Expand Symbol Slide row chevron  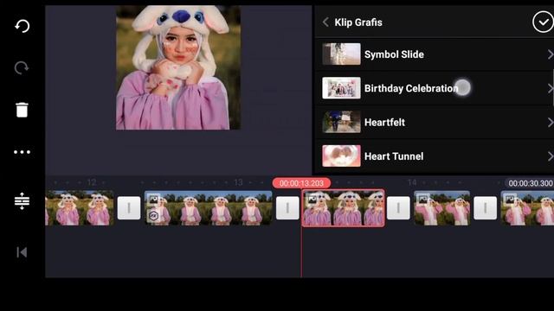click(x=551, y=54)
